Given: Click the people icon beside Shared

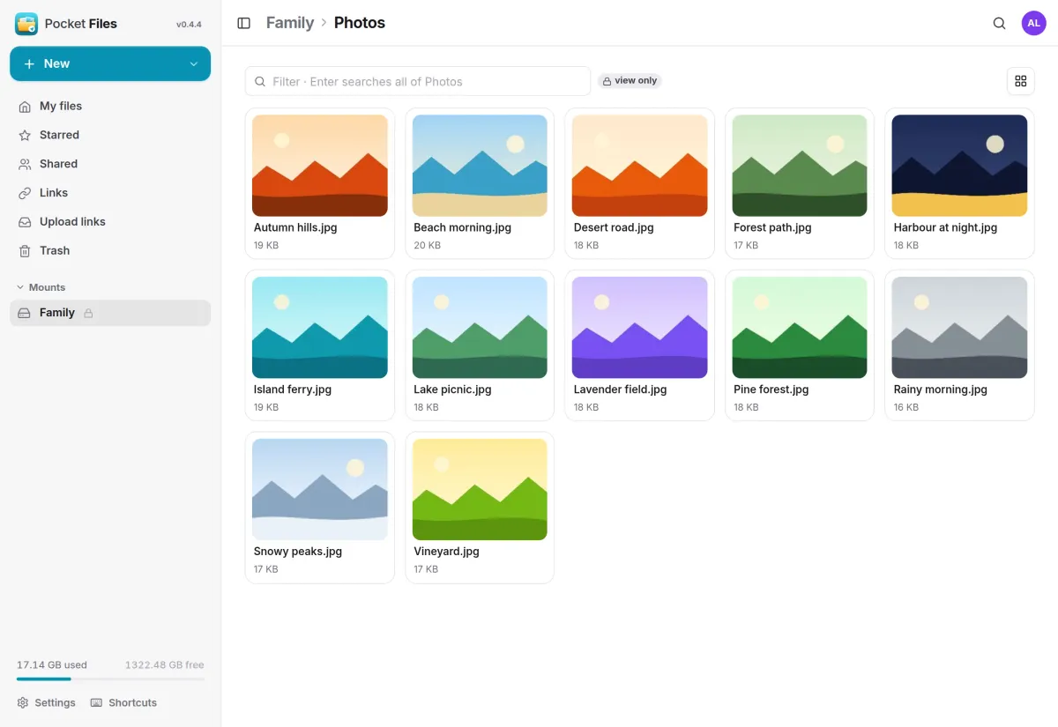Looking at the screenshot, I should click(25, 164).
